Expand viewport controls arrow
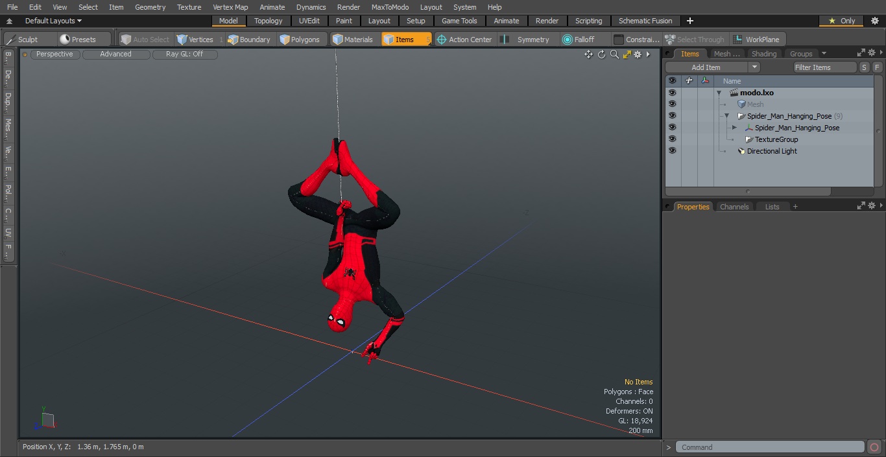Image resolution: width=886 pixels, height=457 pixels. tap(648, 54)
